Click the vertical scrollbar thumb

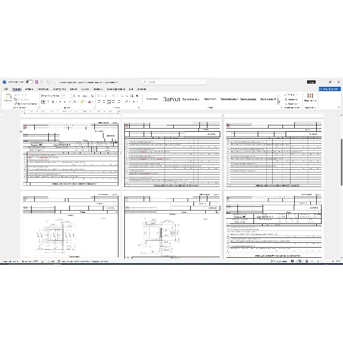click(x=341, y=162)
